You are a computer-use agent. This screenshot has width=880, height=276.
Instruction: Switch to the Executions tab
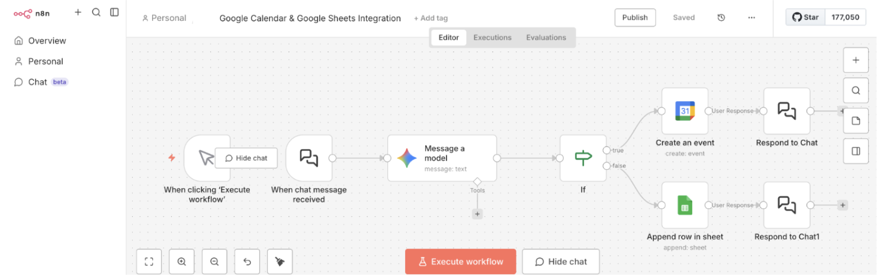click(492, 37)
